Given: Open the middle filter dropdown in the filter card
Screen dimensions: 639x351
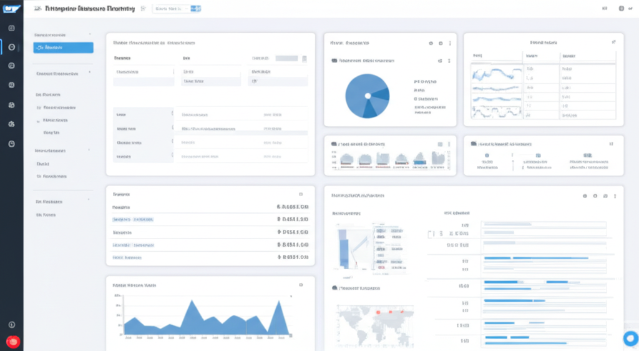Looking at the screenshot, I should click(211, 72).
